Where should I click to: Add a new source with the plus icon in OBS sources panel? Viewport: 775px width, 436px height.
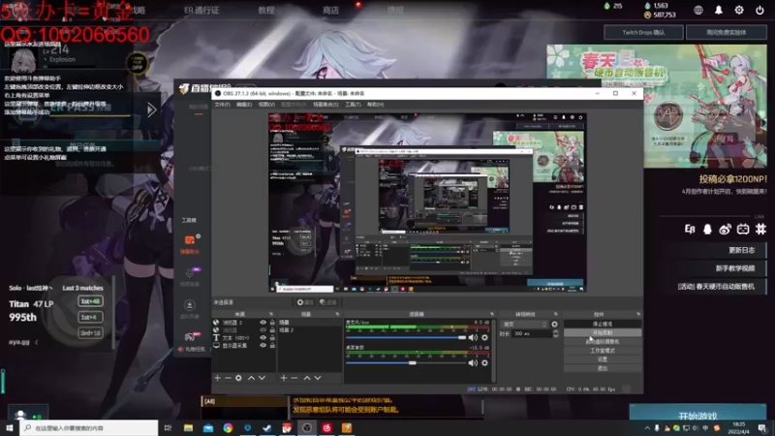coord(217,378)
